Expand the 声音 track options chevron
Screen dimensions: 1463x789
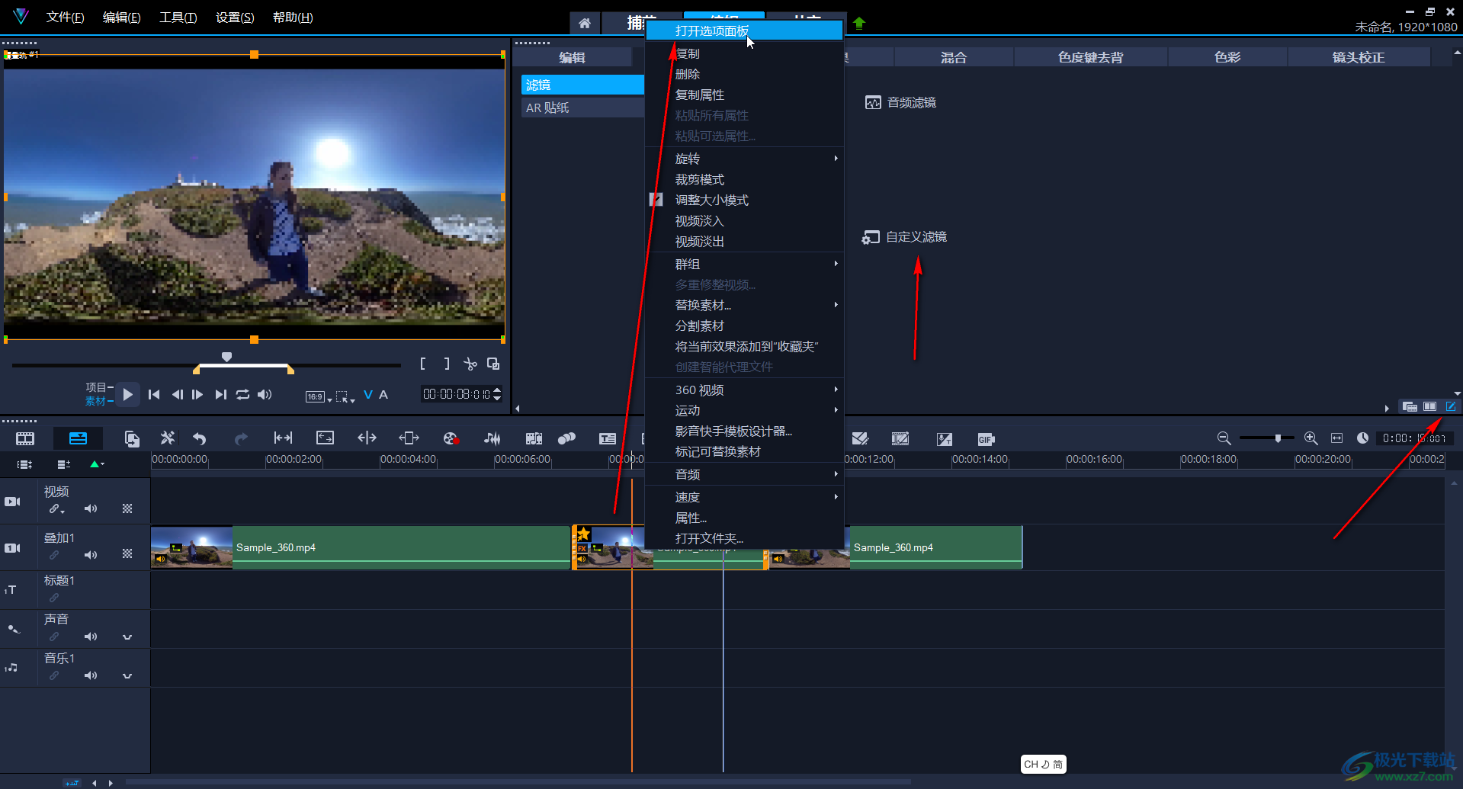tap(127, 637)
